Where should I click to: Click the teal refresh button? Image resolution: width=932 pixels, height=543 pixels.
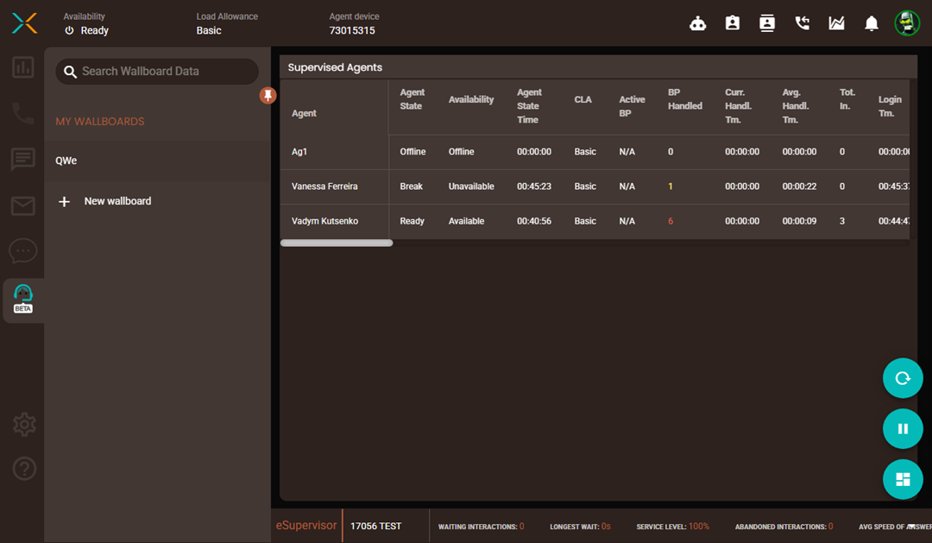pos(903,378)
